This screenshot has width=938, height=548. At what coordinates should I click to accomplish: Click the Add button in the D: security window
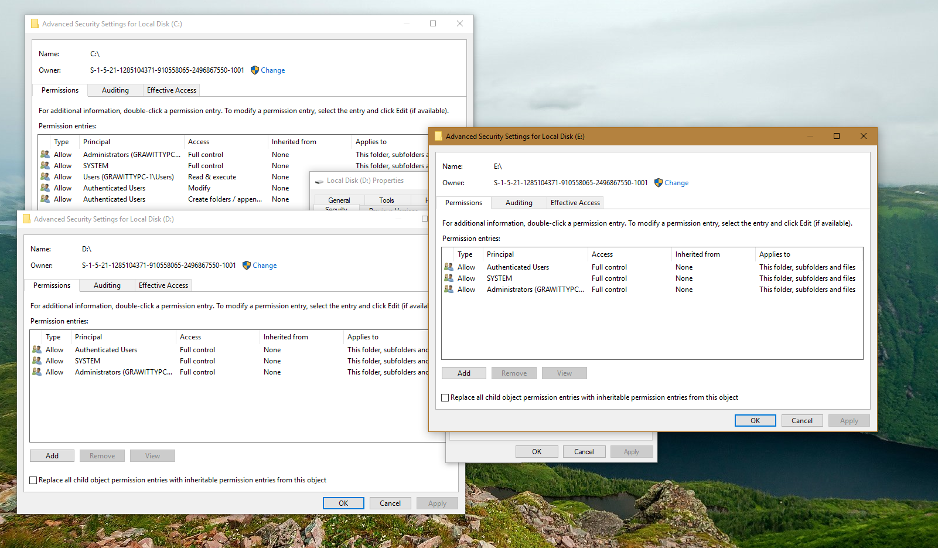pos(52,456)
